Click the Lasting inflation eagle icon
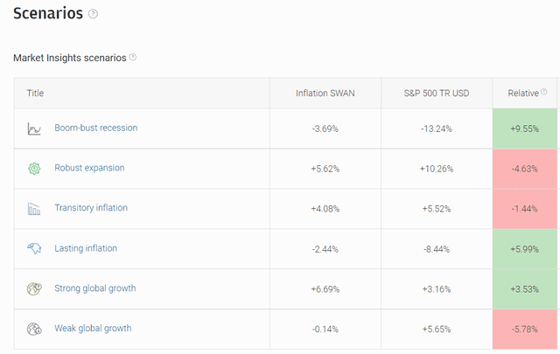This screenshot has height=354, width=560. (x=34, y=248)
